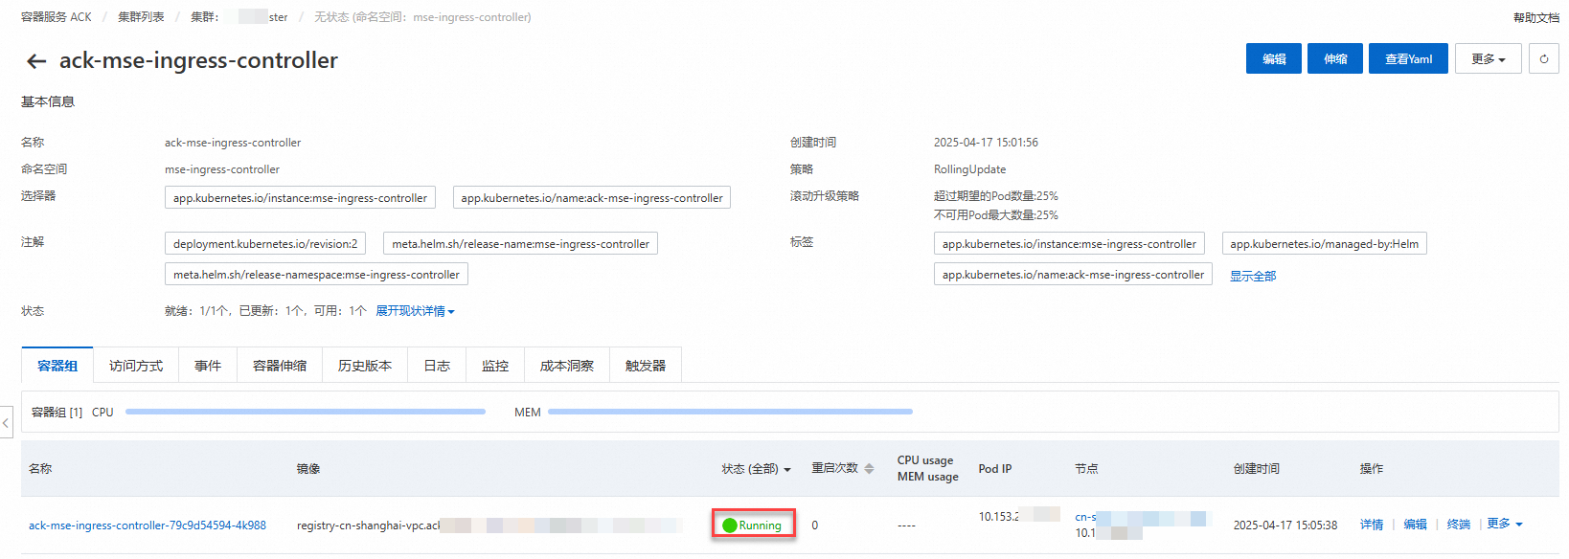Viewport: 1569px width, 559px height.
Task: Open the 更多 dropdown at top right
Action: tap(1489, 58)
